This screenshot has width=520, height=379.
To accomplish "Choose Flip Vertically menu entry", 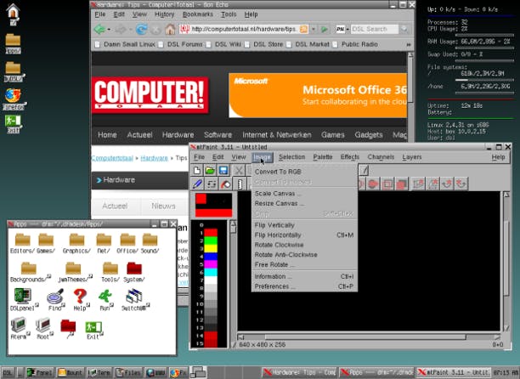I will (304, 225).
